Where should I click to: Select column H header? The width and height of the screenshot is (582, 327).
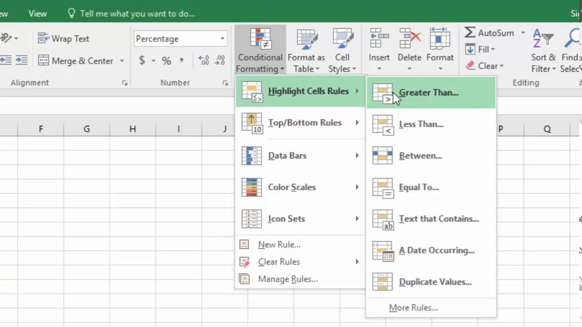point(133,129)
